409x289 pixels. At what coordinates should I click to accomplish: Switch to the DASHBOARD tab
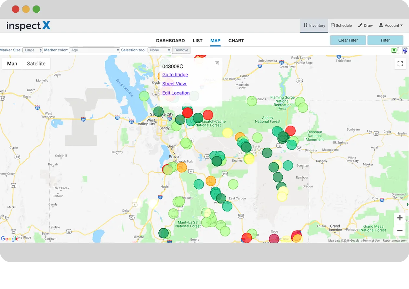[170, 41]
